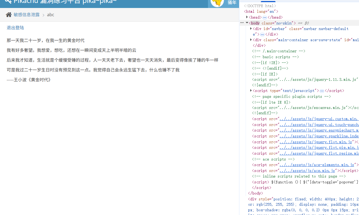Click the line starting 可是我过二十一岁生日时
Viewport: 359px width, 215px height.
pyautogui.click(x=93, y=70)
